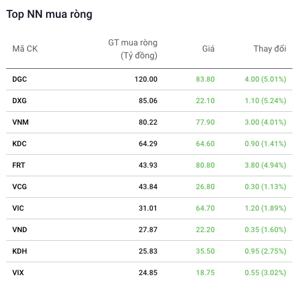
Task: Open the KDC stock ticker
Action: coord(20,144)
